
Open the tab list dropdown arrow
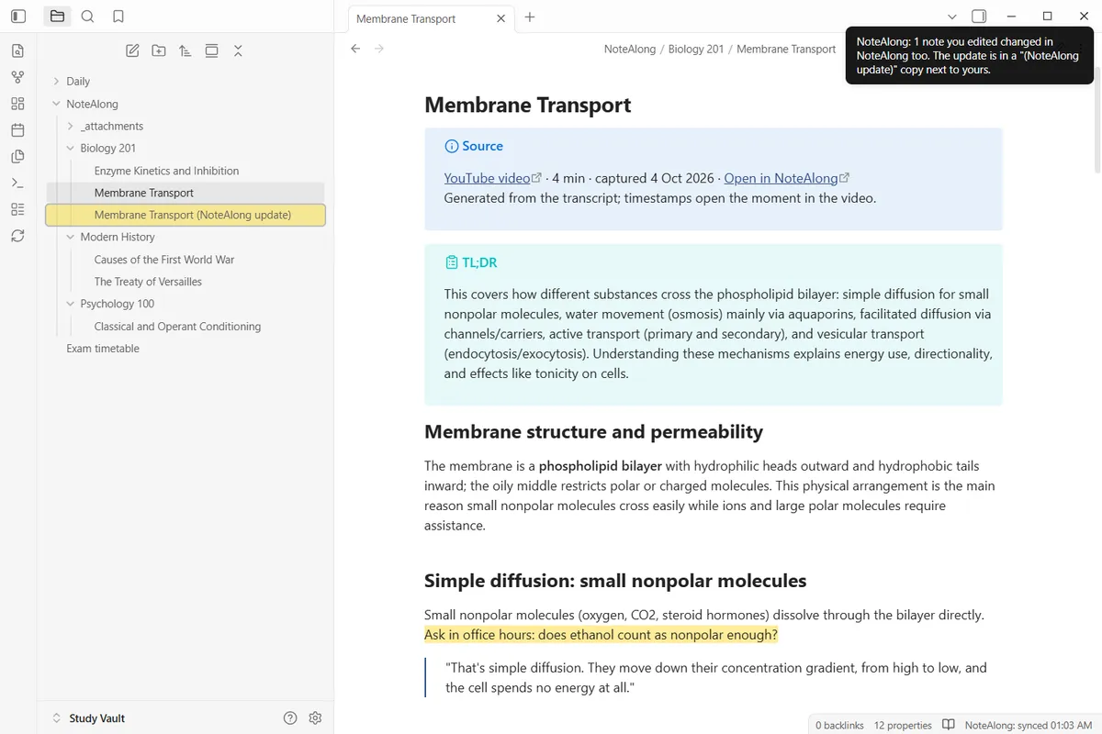[952, 17]
